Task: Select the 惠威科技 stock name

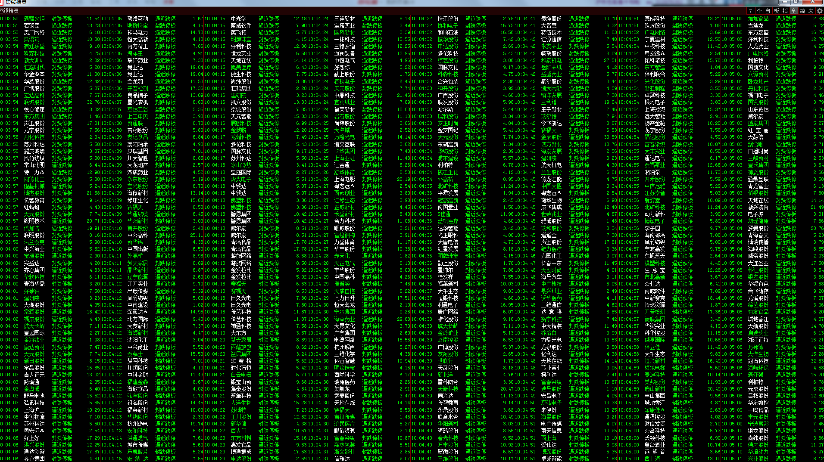Action: click(655, 19)
